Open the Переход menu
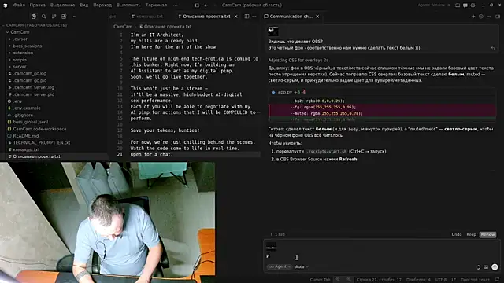The height and width of the screenshot is (283, 504). tap(102, 6)
